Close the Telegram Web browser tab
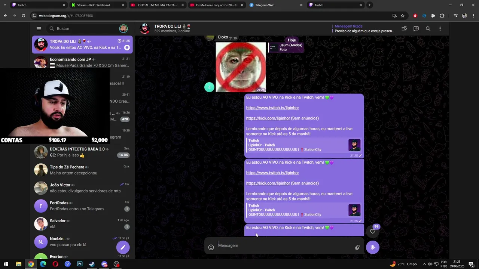 coord(301,5)
